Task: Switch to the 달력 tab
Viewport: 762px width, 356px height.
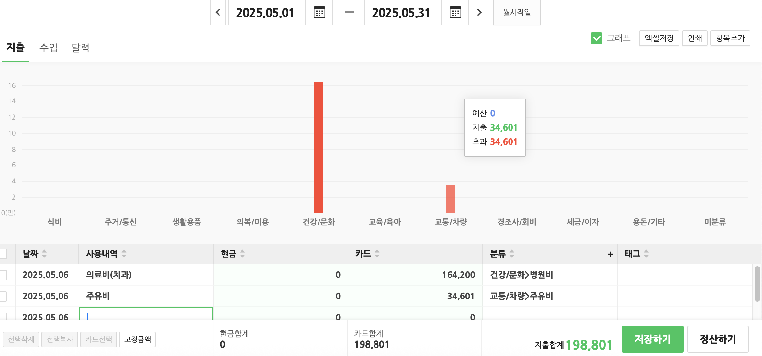Action: coord(80,47)
